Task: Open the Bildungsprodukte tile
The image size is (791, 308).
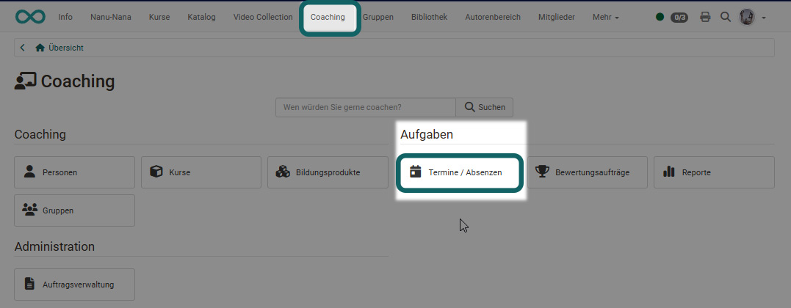Action: (x=328, y=172)
